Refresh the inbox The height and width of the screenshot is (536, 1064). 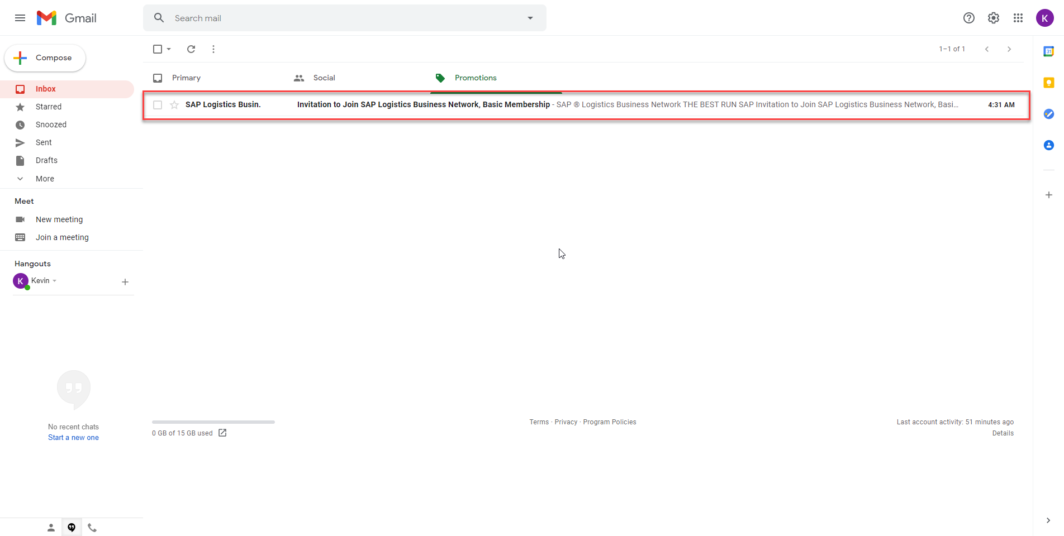coord(191,49)
